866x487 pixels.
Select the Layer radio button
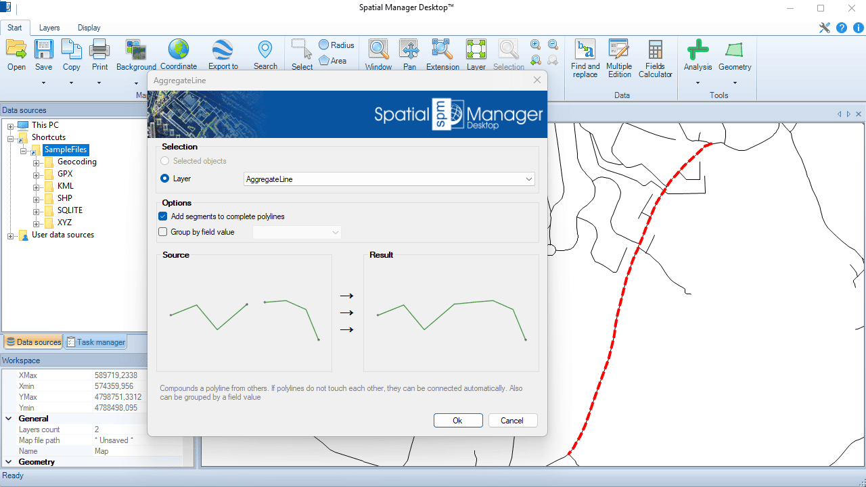coord(165,179)
